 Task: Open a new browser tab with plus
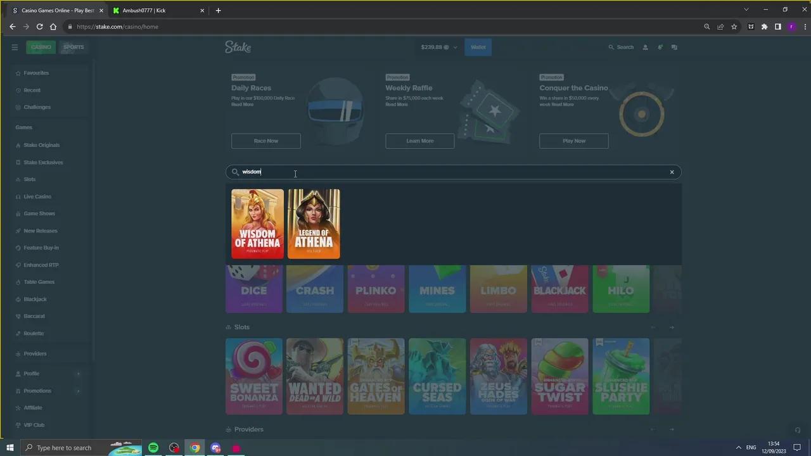point(218,10)
